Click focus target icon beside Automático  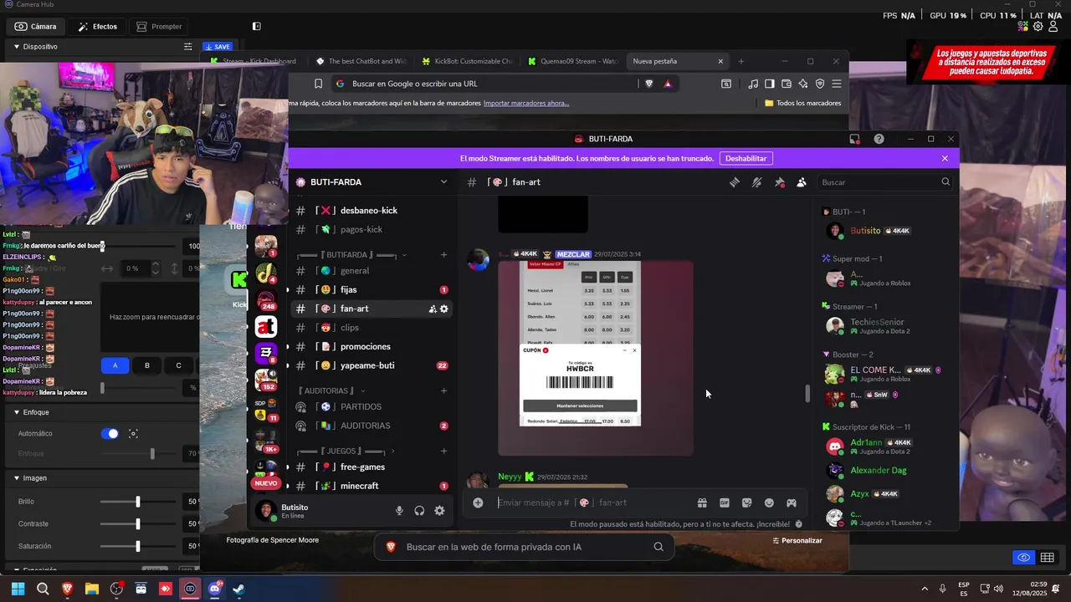(134, 434)
